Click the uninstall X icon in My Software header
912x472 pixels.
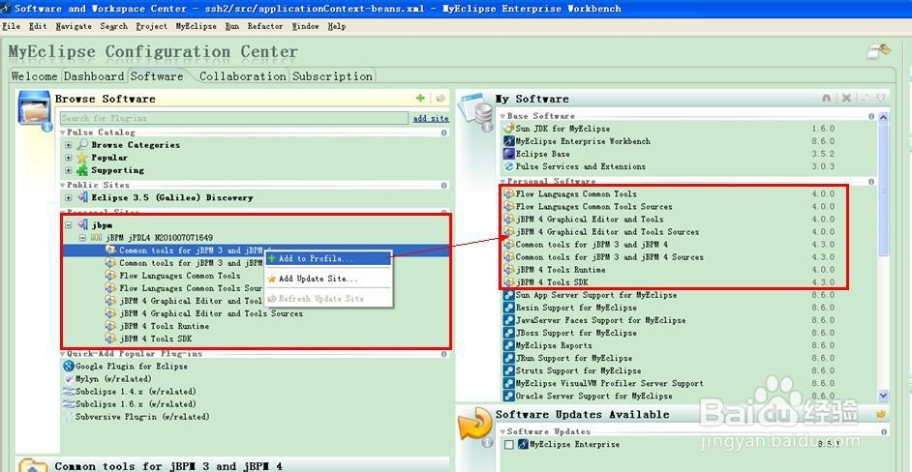click(847, 99)
